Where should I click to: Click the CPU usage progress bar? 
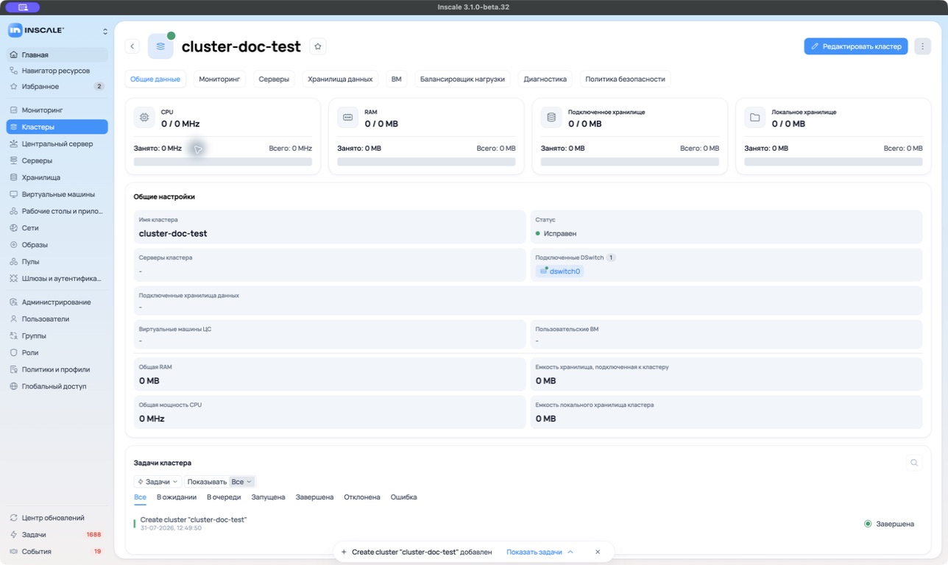[x=223, y=162]
